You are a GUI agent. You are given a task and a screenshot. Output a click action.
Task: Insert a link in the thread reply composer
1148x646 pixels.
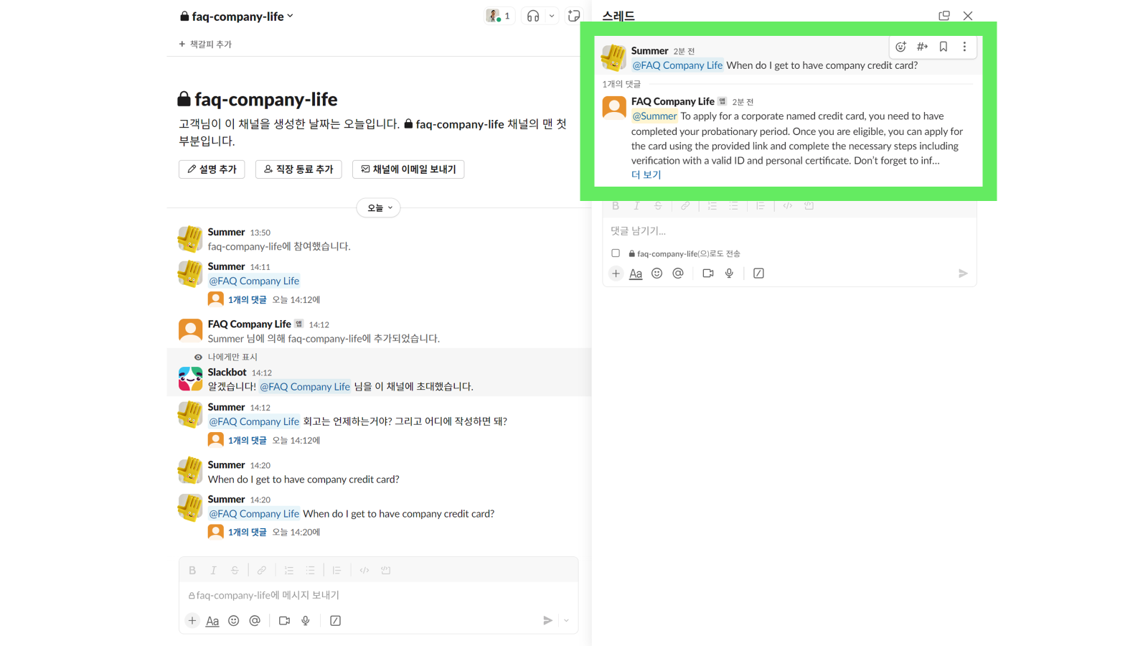point(685,206)
